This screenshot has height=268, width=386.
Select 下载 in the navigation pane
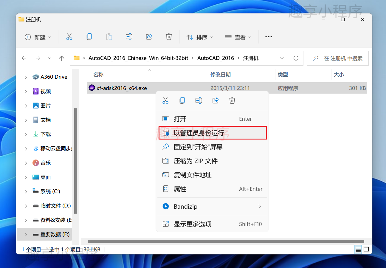(x=46, y=134)
